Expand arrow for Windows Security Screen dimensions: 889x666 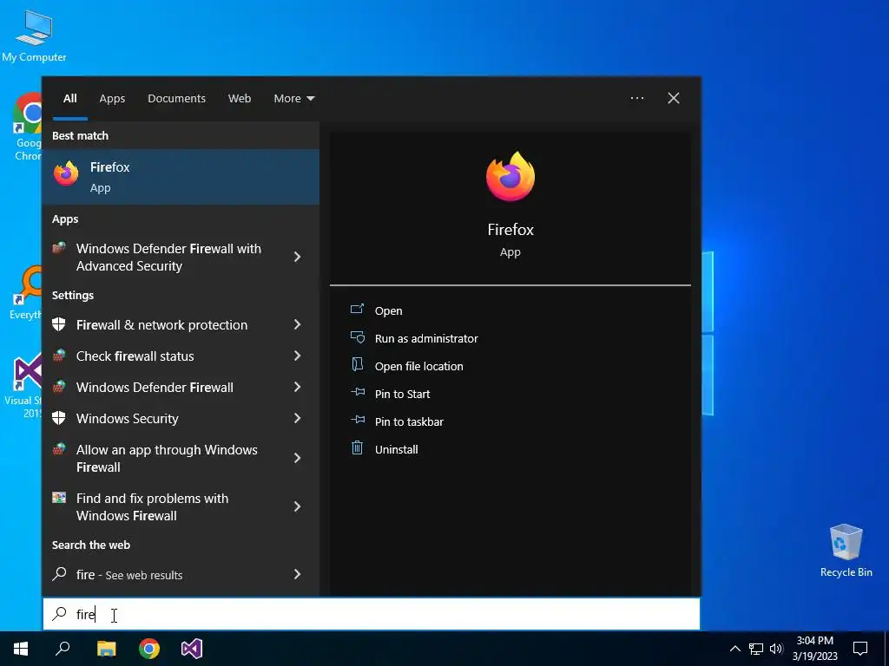[298, 418]
